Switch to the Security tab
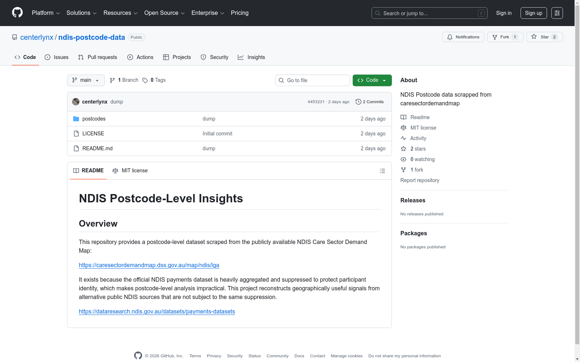The height and width of the screenshot is (362, 580). click(x=215, y=57)
